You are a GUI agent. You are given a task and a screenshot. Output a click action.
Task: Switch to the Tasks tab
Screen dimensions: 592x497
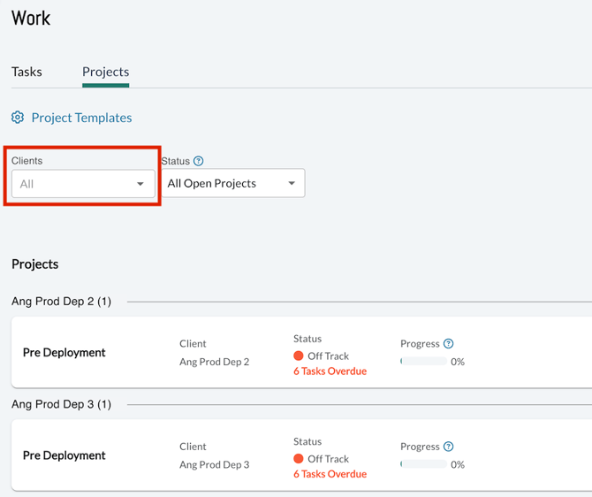[x=27, y=72]
